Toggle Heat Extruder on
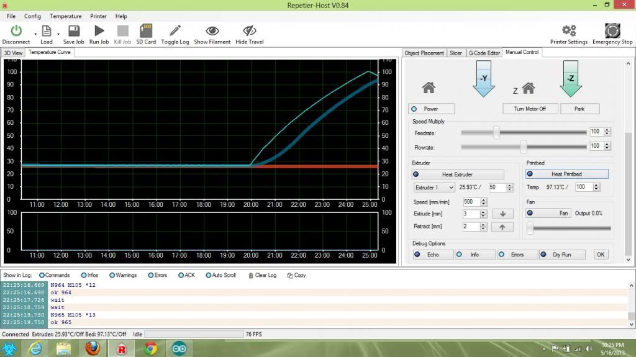Viewport: 636px width, 357px height. point(458,174)
